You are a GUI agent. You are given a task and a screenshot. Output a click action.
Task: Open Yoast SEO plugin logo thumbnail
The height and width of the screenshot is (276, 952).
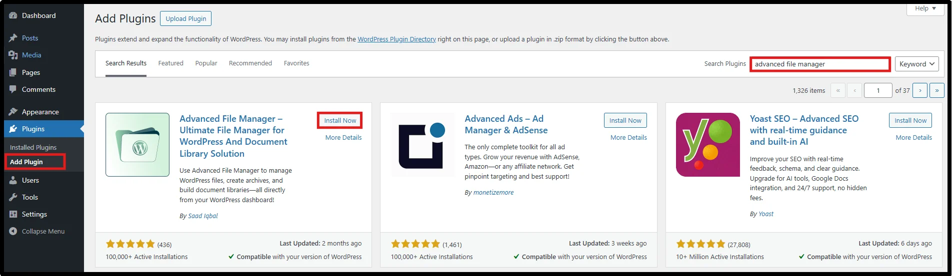708,145
